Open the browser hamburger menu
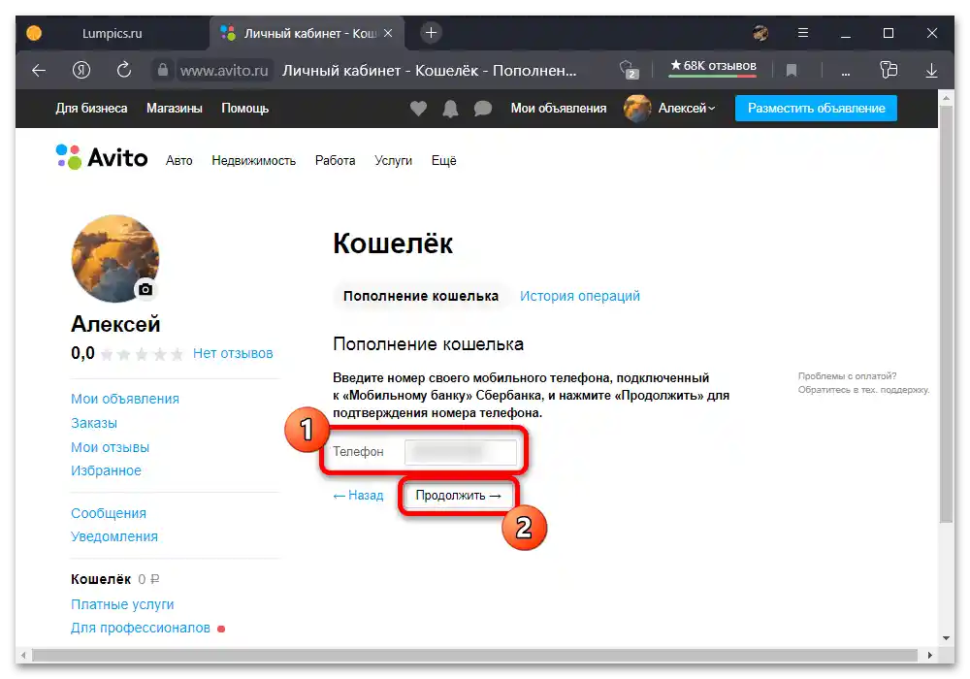 pos(803,33)
